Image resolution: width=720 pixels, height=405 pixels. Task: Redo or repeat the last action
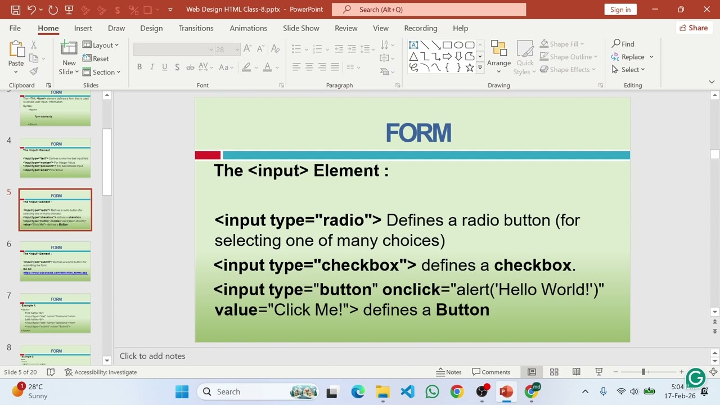tap(53, 10)
